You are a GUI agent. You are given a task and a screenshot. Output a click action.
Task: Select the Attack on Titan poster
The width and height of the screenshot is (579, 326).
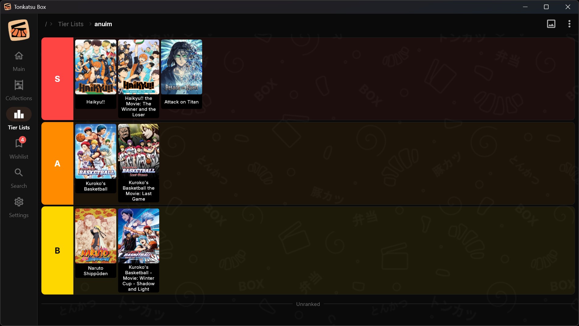click(181, 67)
